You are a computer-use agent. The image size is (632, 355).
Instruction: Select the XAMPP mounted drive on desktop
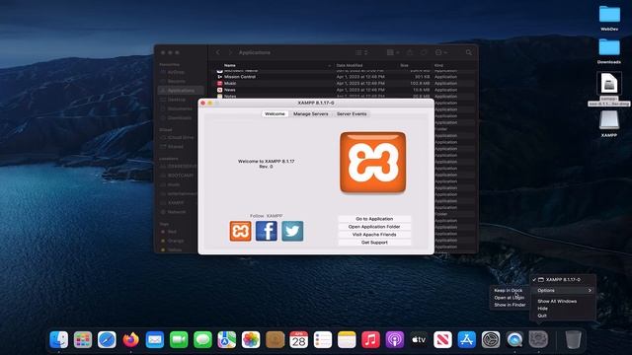pos(609,124)
